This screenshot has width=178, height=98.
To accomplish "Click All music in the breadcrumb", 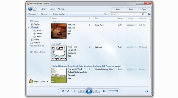I will [x=62, y=9].
